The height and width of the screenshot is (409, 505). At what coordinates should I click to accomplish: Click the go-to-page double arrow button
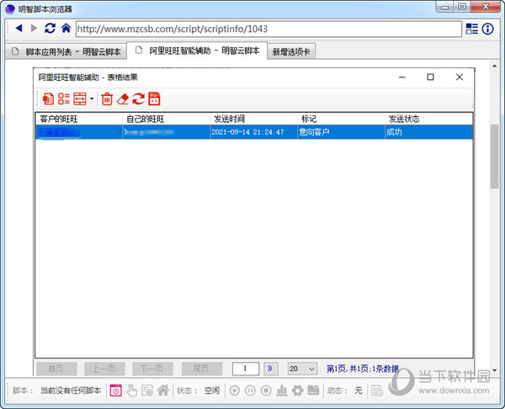[x=270, y=369]
